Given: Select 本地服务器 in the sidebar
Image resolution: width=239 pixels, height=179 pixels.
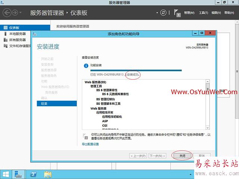Looking at the screenshot, I should (x=18, y=34).
